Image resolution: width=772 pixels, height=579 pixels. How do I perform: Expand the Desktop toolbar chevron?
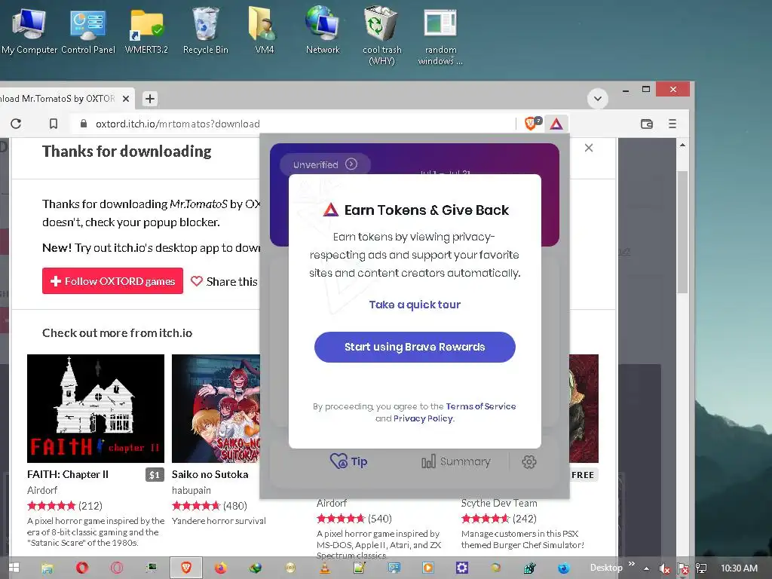632,564
